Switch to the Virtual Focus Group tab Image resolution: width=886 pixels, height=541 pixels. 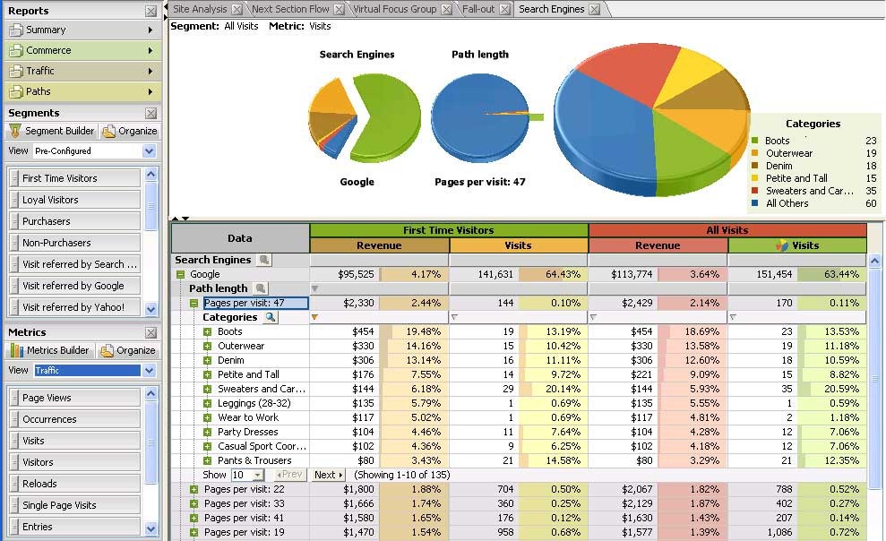tap(394, 9)
